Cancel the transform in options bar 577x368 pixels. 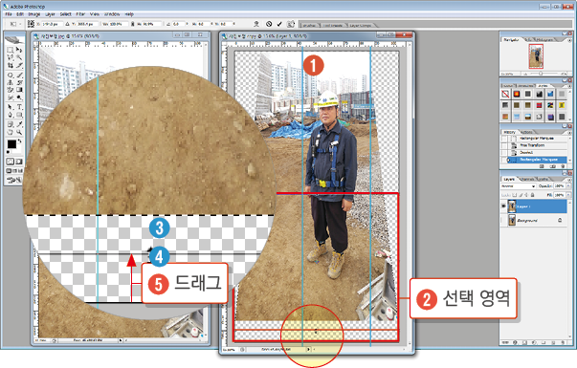(269, 24)
